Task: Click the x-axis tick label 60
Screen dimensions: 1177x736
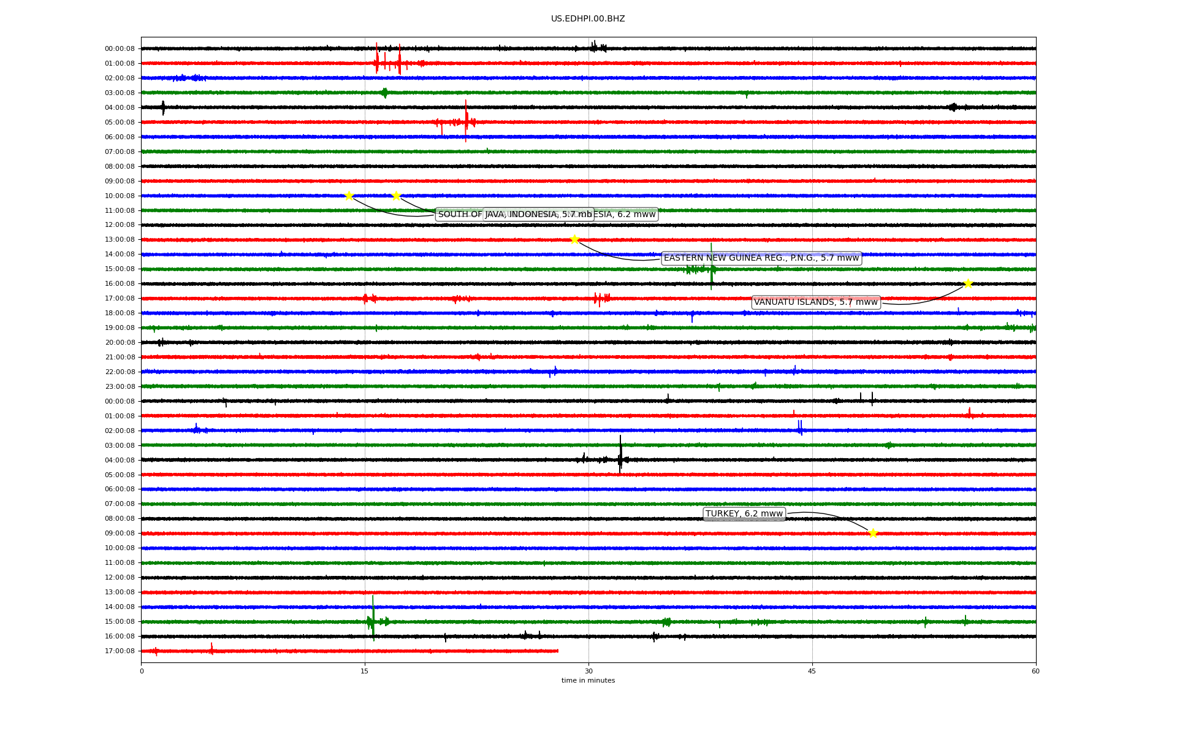Action: (x=1035, y=671)
